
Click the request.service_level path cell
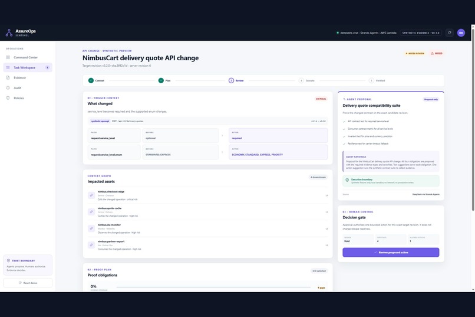114,135
